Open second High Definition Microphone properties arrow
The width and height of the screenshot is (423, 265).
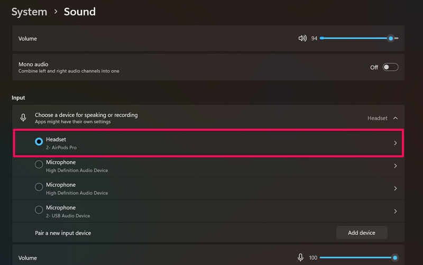(x=396, y=188)
